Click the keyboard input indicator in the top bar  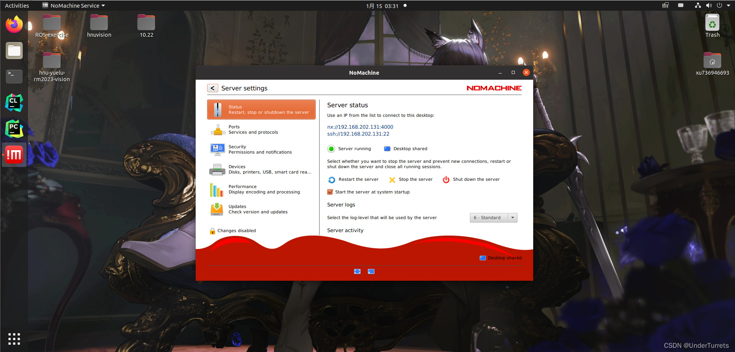(x=681, y=5)
